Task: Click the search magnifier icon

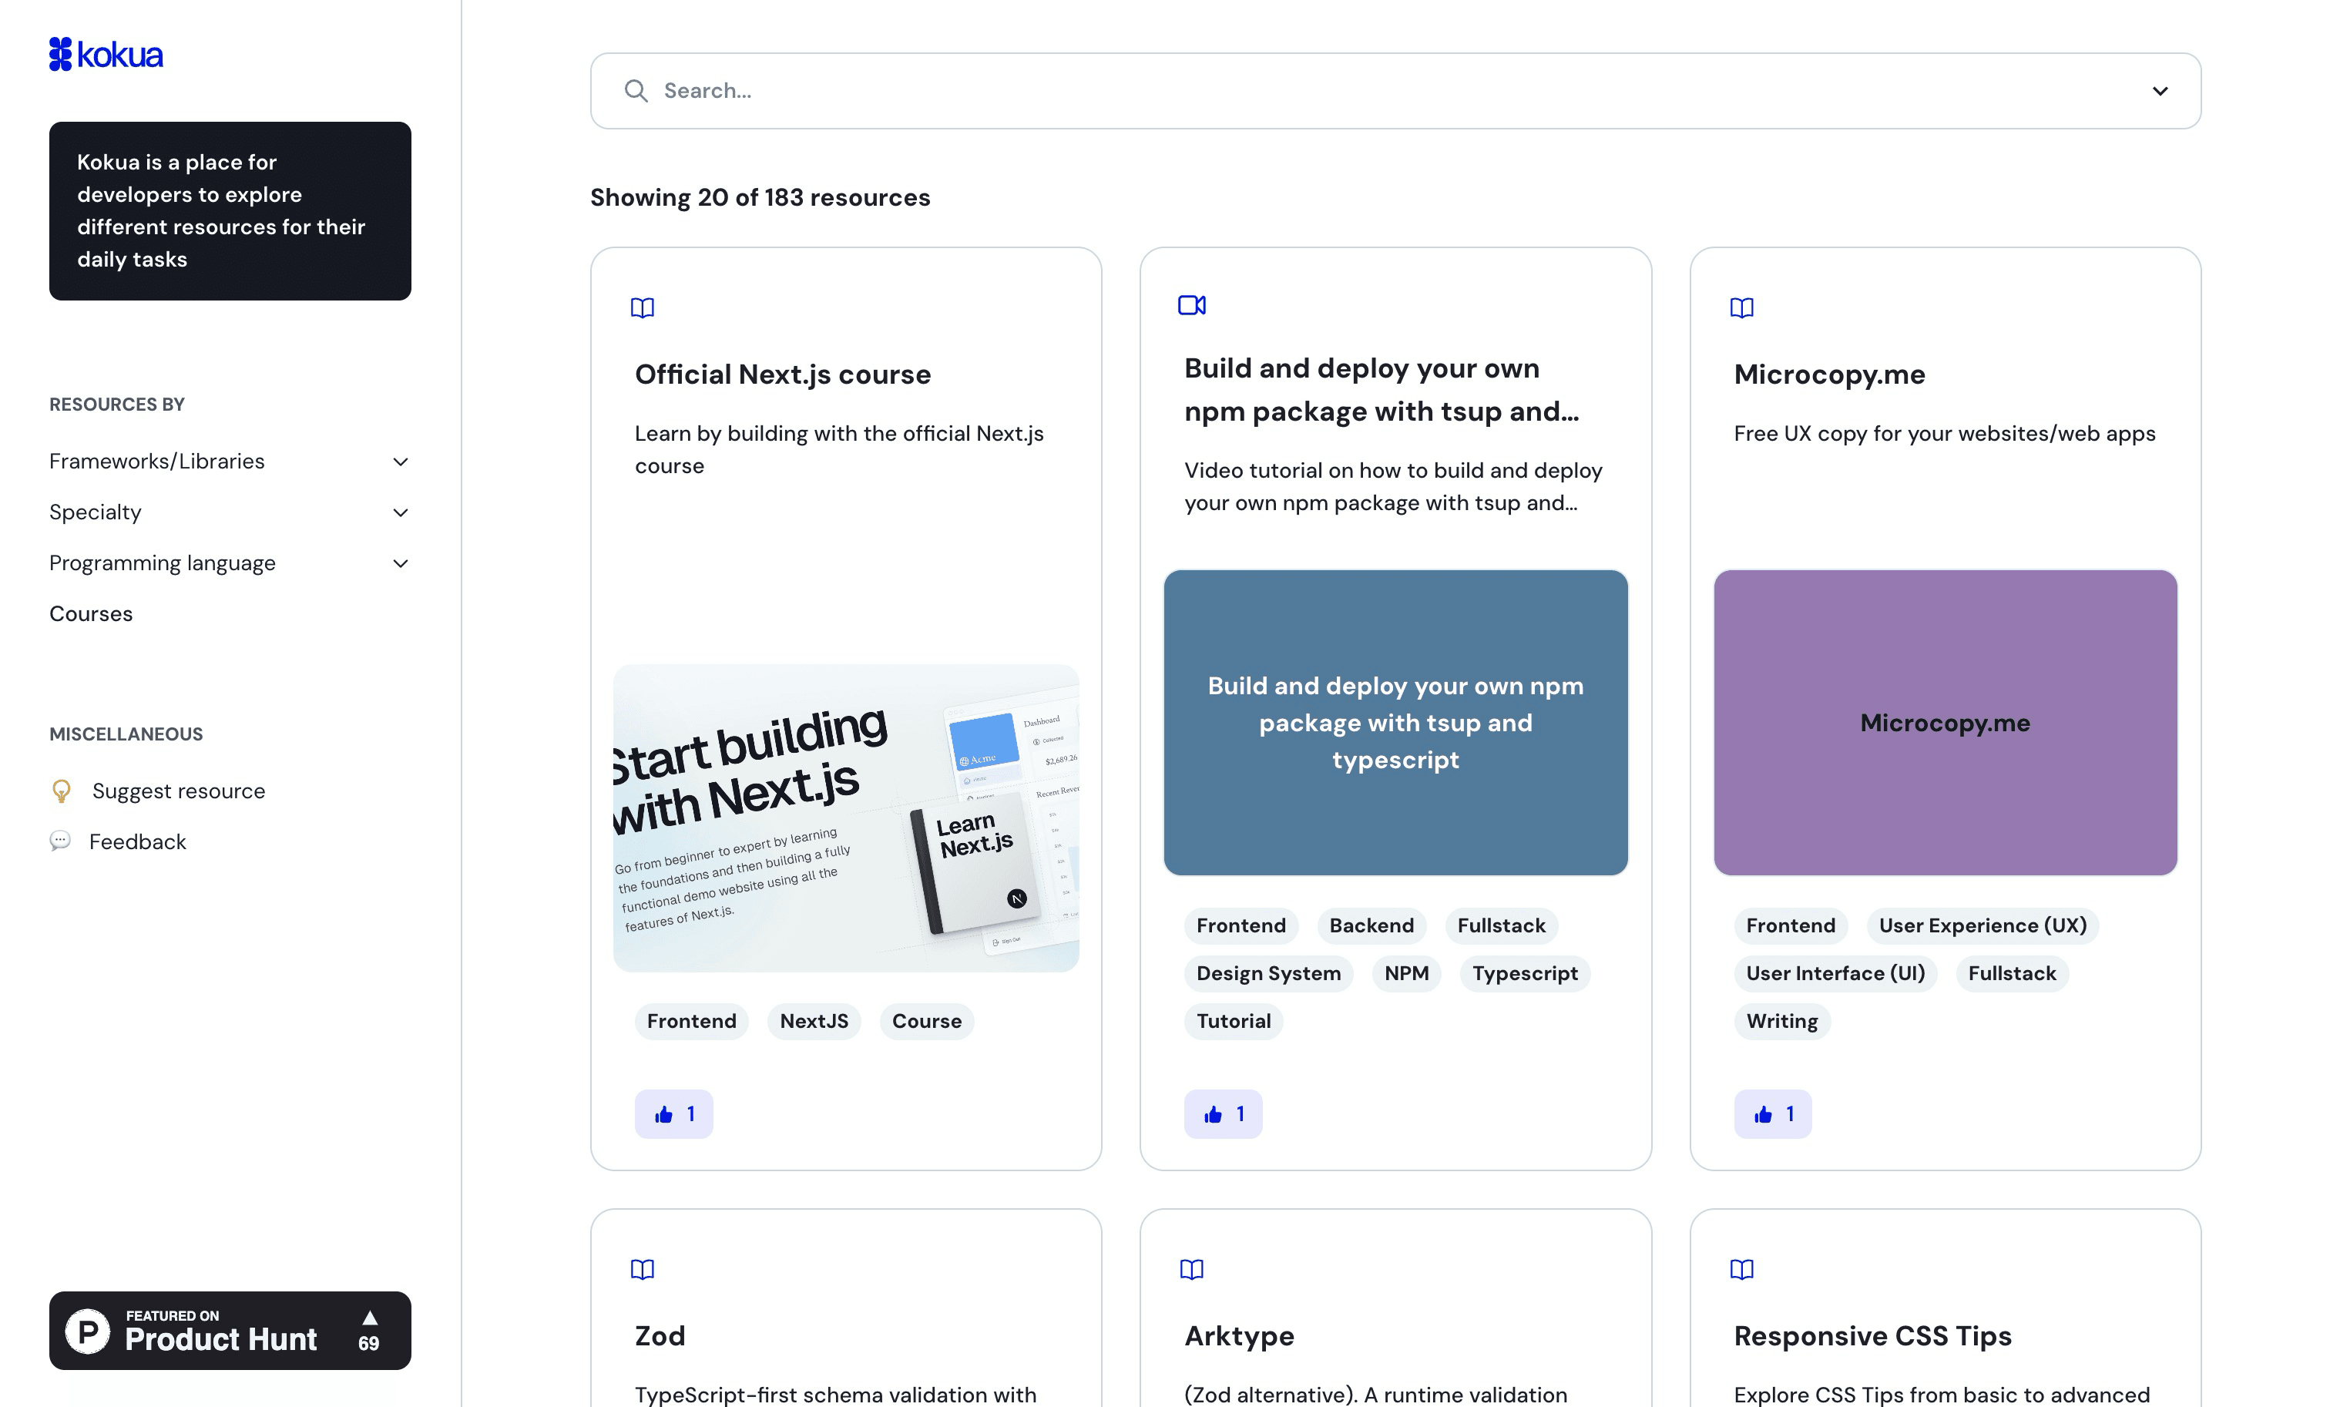Action: (x=636, y=91)
